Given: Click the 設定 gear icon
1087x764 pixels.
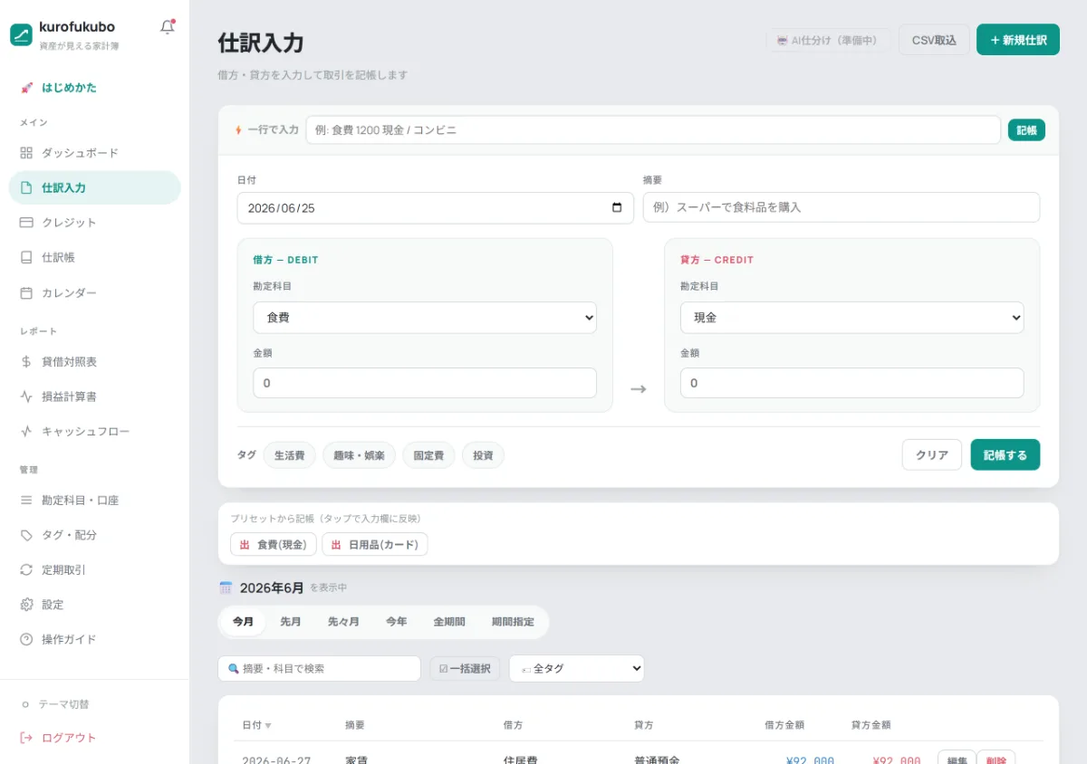Looking at the screenshot, I should coord(26,605).
